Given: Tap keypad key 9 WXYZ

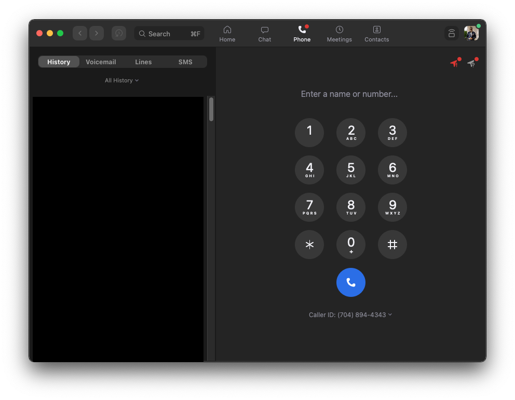Looking at the screenshot, I should [x=392, y=207].
